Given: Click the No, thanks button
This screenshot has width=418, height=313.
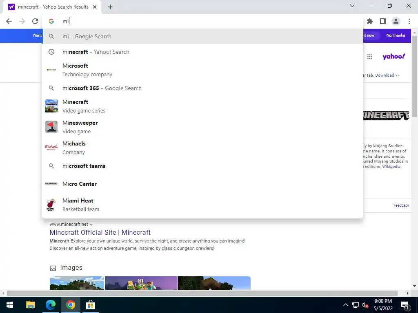Looking at the screenshot, I should (x=396, y=35).
